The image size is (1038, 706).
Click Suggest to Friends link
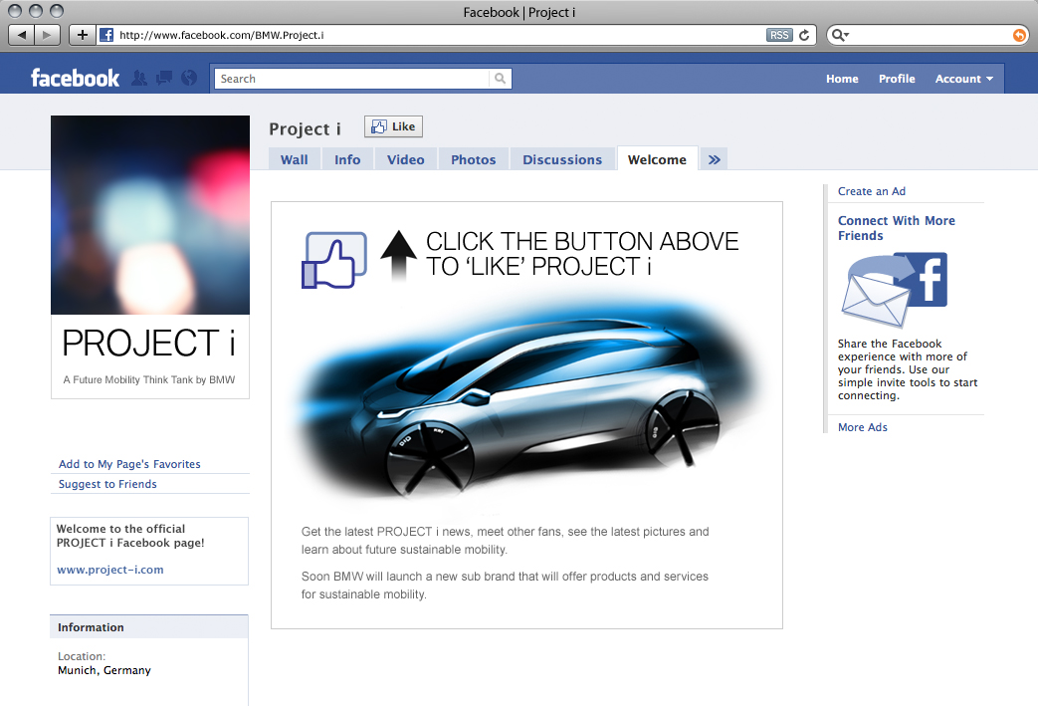click(x=107, y=484)
